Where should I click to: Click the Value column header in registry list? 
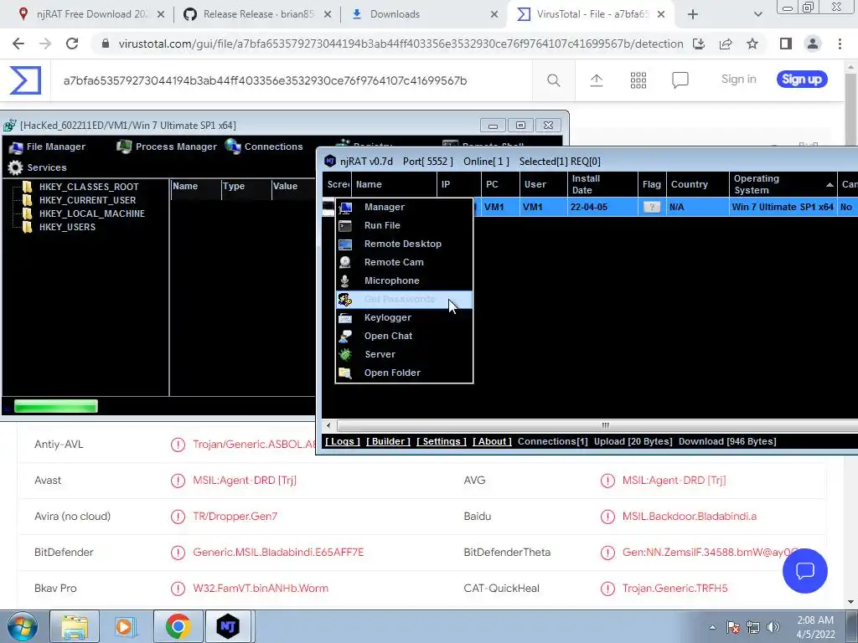coord(293,186)
